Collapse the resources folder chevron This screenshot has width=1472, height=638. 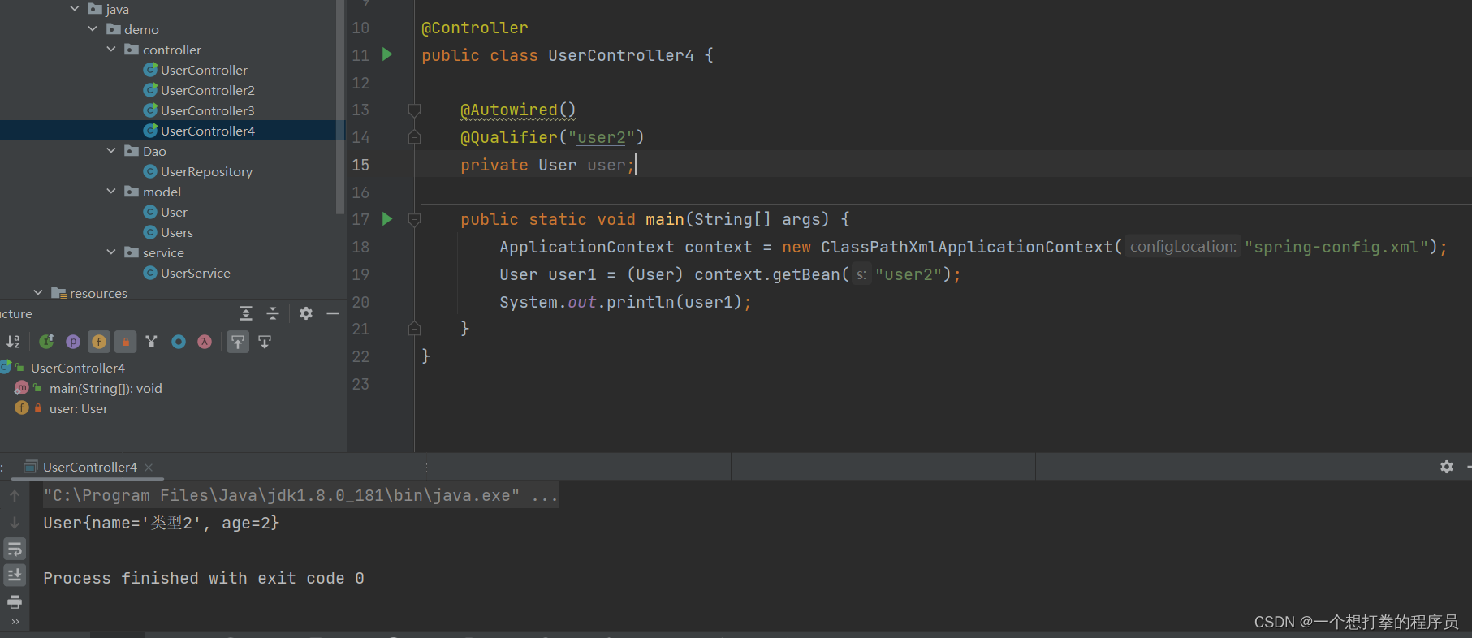coord(38,293)
